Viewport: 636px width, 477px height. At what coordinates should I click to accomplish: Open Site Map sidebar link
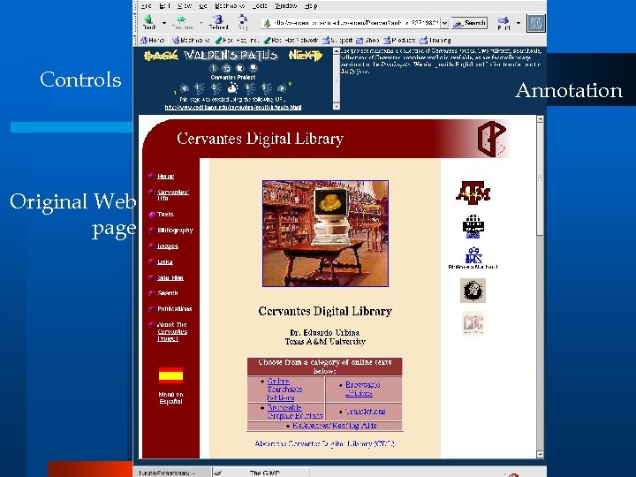pos(170,277)
